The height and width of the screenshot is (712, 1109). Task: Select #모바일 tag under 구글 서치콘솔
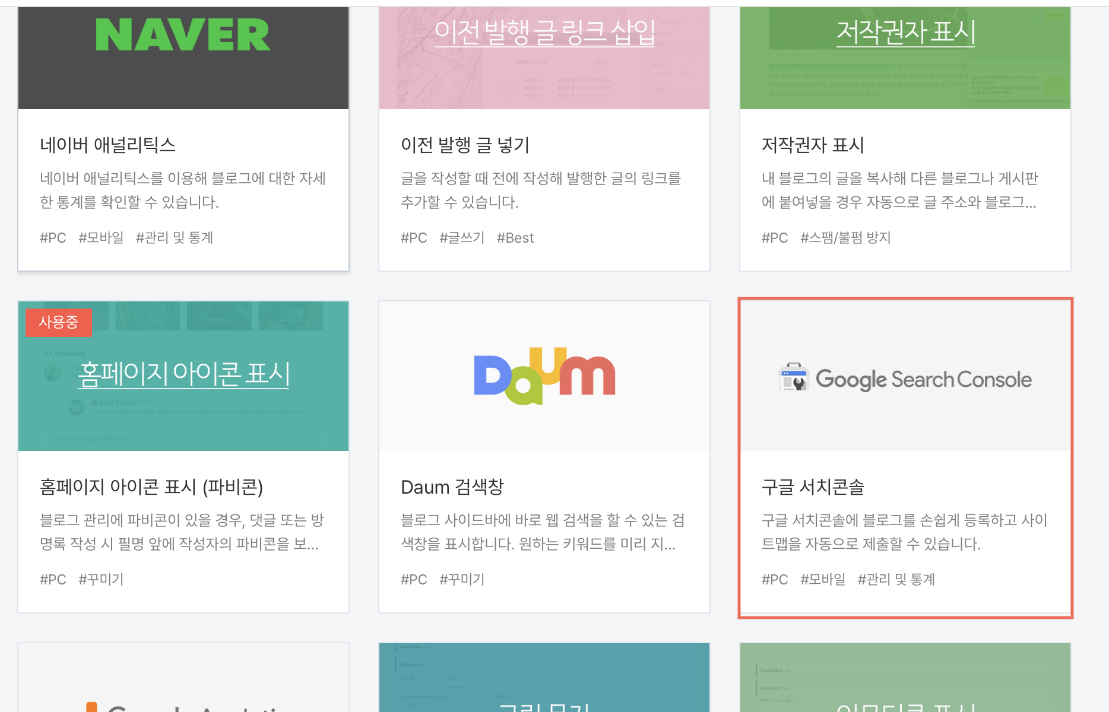[x=823, y=580]
